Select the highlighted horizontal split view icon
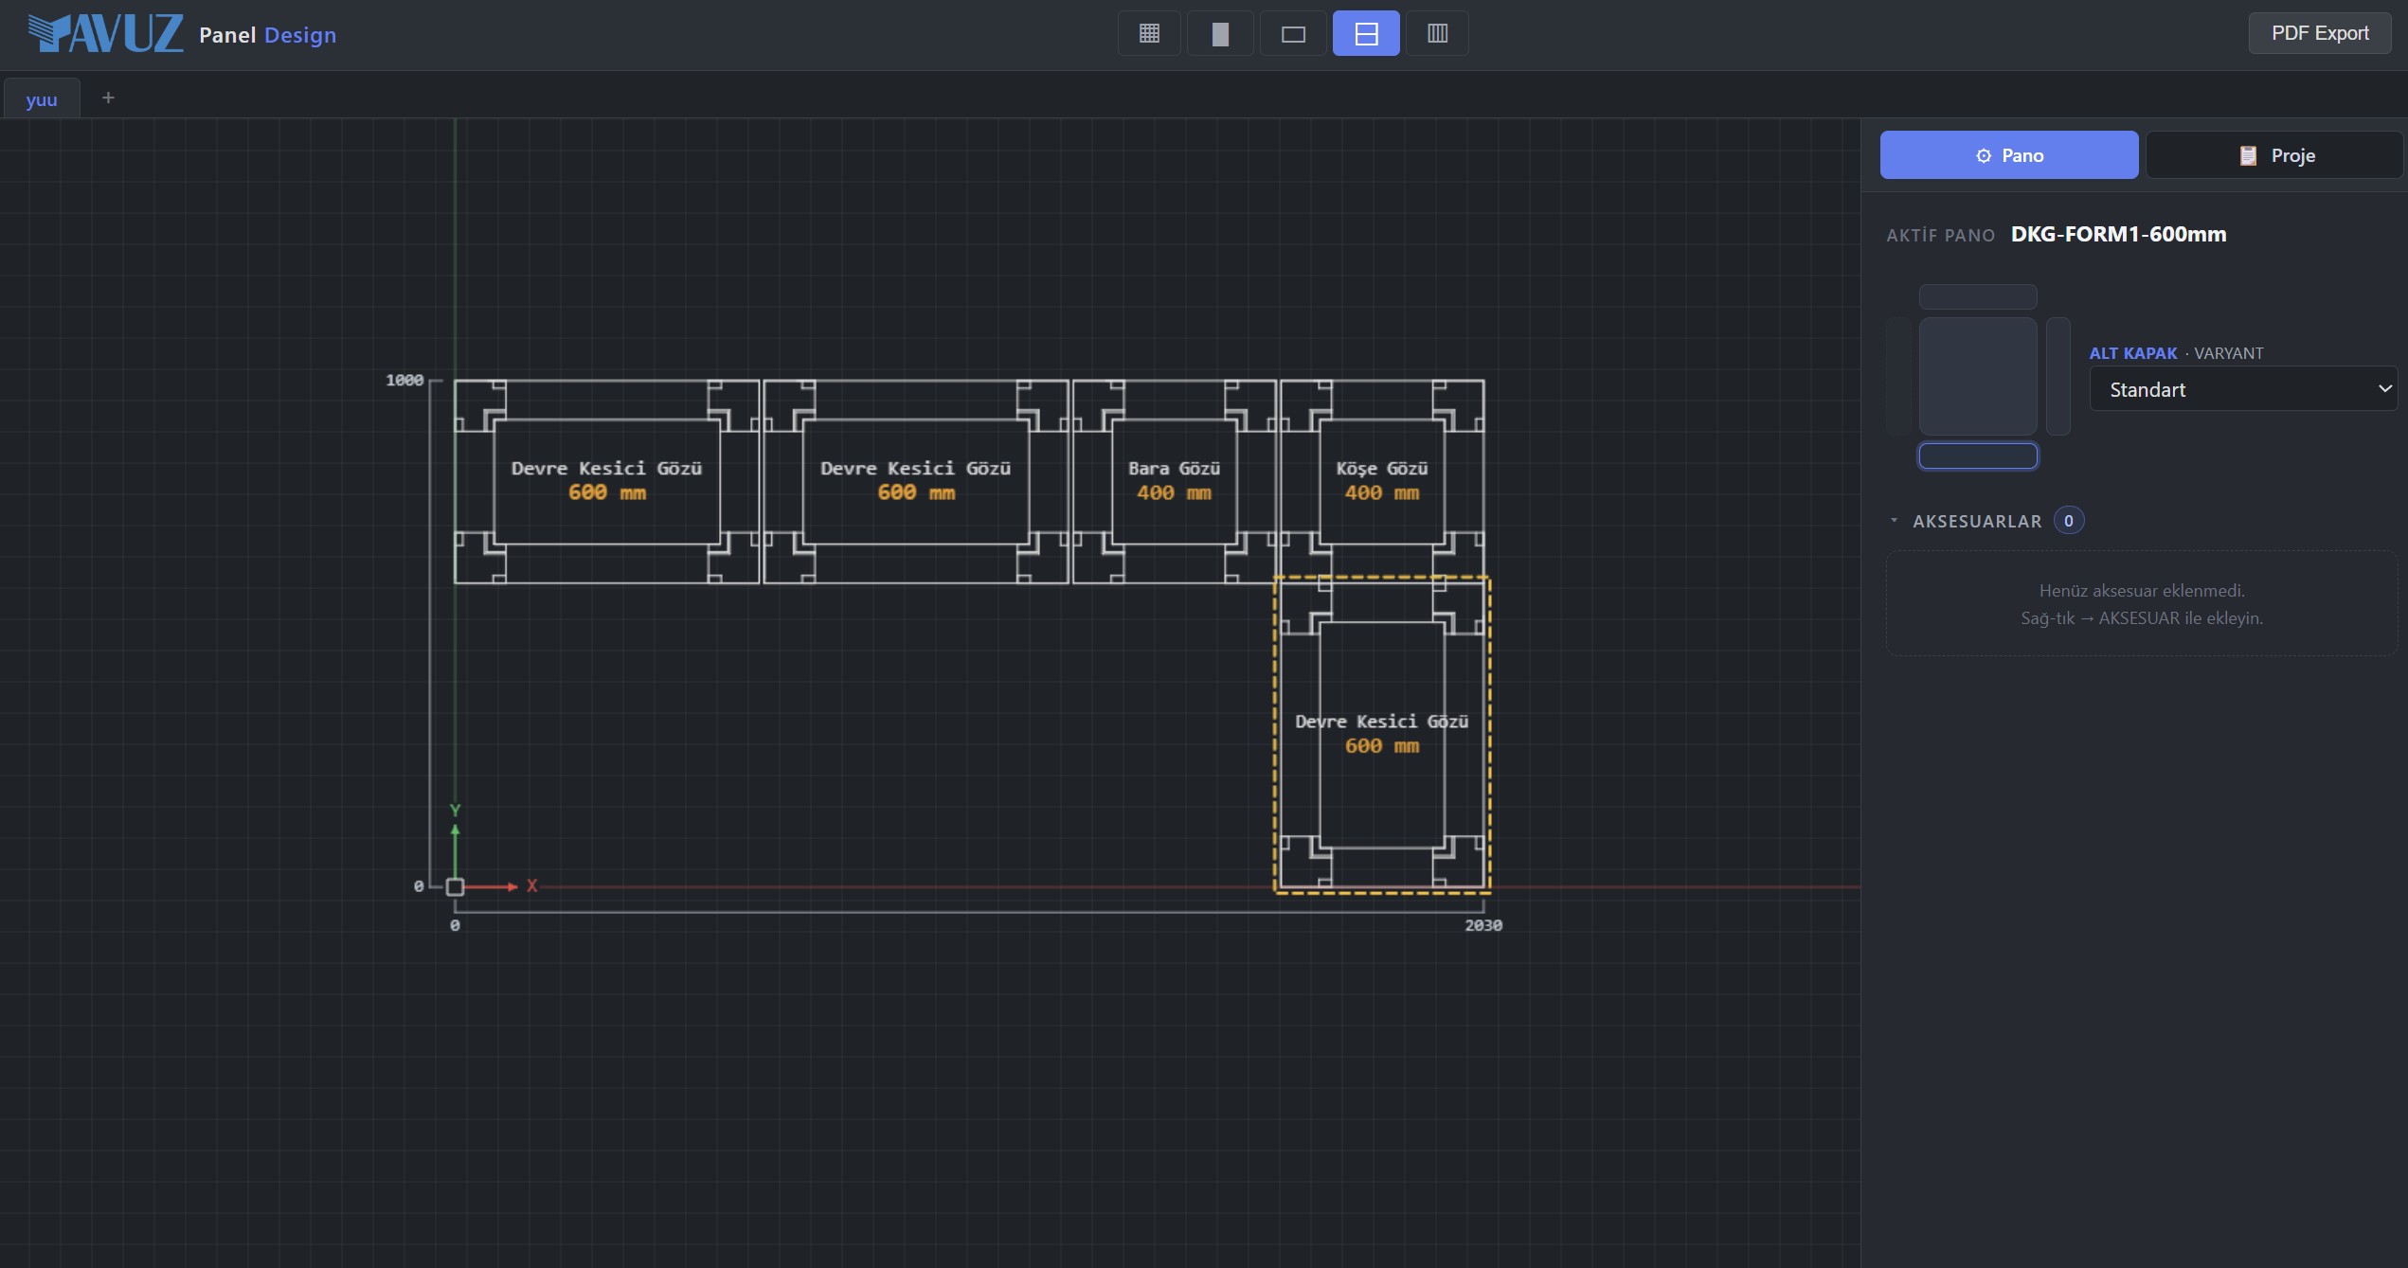This screenshot has height=1268, width=2408. pyautogui.click(x=1366, y=33)
